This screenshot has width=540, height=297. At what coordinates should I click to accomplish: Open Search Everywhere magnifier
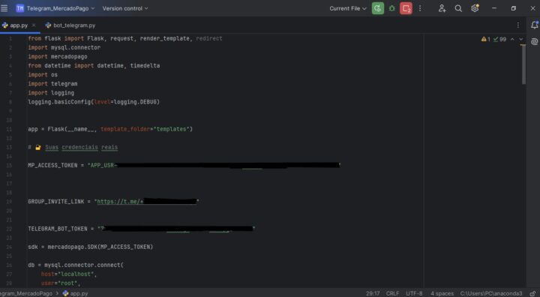tap(458, 8)
